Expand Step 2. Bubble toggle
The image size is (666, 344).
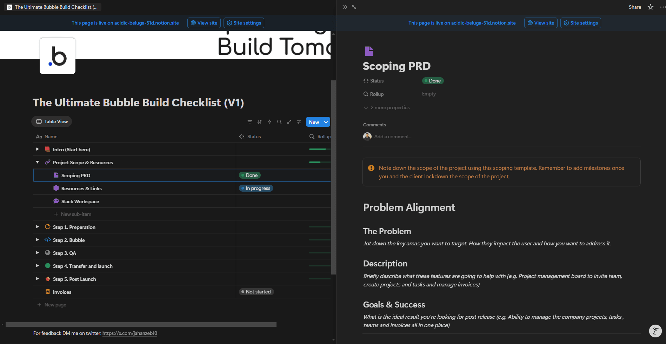[38, 240]
